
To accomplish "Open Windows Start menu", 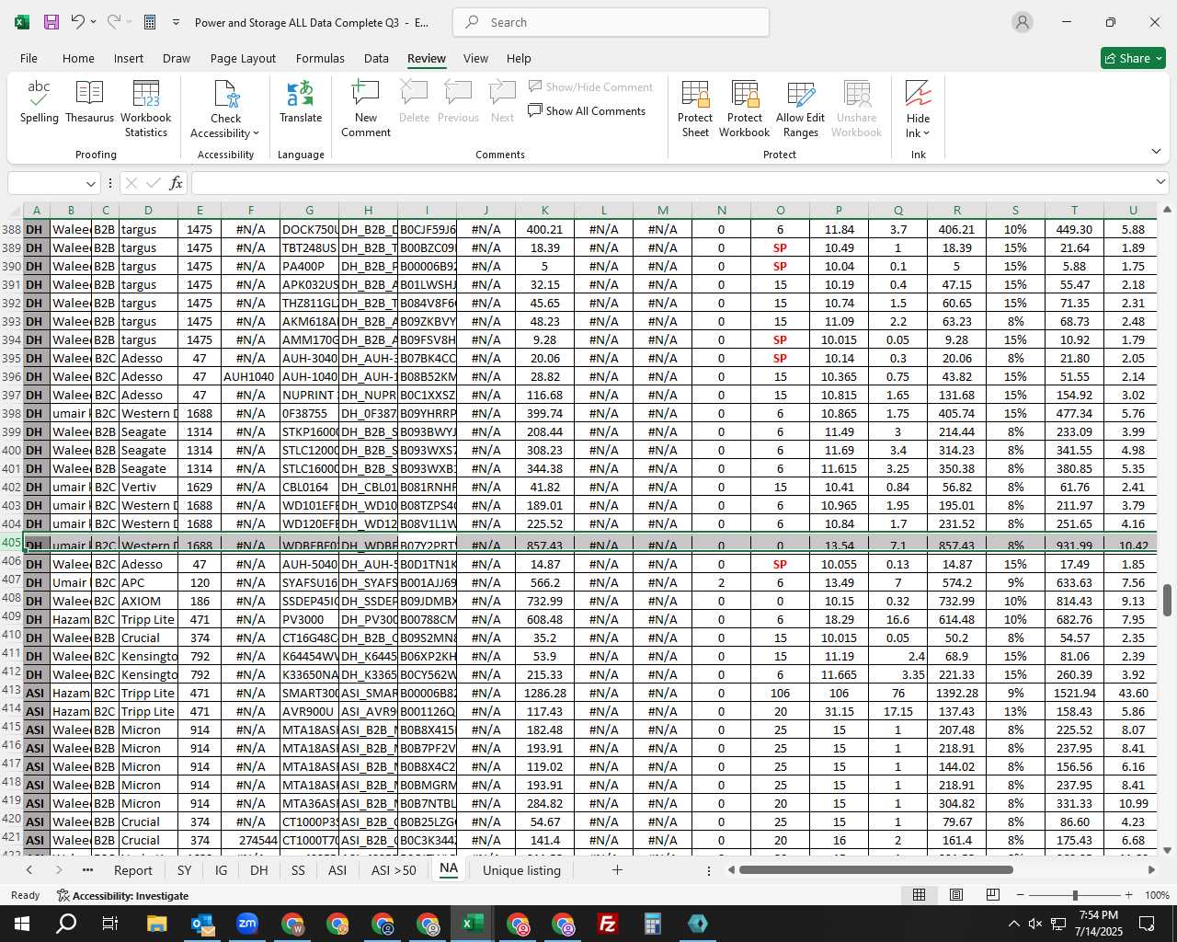I will click(x=22, y=924).
